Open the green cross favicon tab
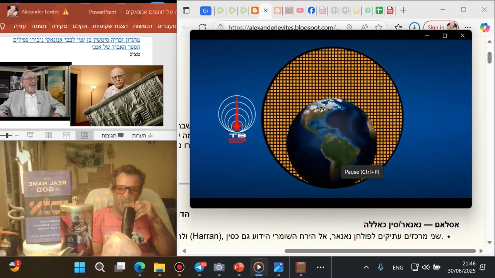The image size is (495, 278). (x=379, y=10)
